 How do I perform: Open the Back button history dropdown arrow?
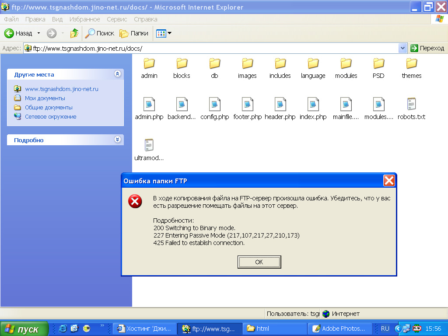coord(38,33)
